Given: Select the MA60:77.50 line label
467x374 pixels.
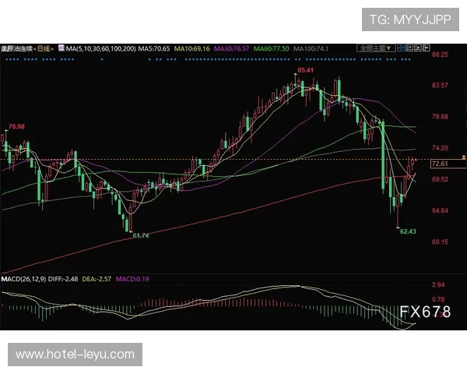Looking at the screenshot, I should [x=272, y=48].
